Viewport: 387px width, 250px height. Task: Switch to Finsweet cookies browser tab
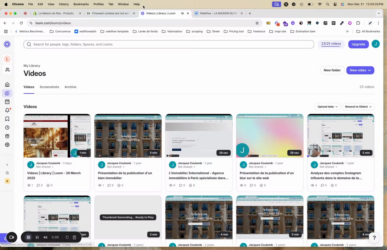111,13
